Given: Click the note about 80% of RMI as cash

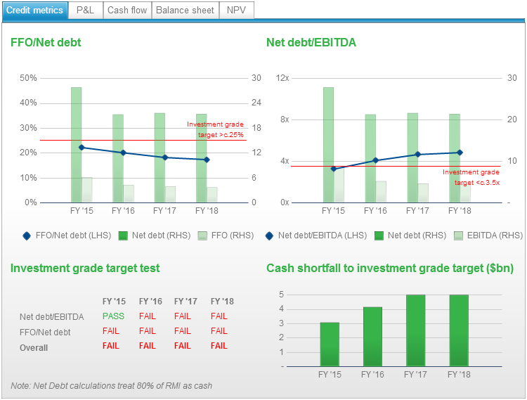Looking at the screenshot, I should tap(112, 386).
